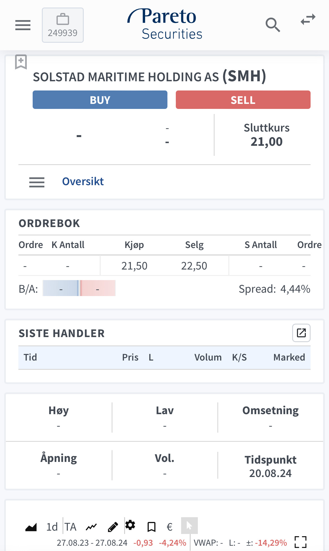Open the TA technical analysis menu

(71, 527)
